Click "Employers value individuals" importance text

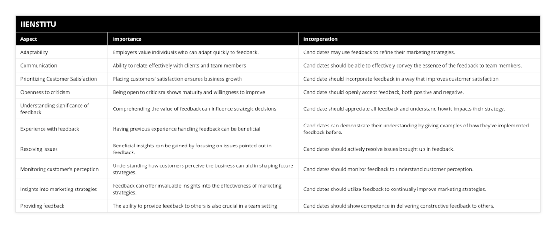(185, 52)
